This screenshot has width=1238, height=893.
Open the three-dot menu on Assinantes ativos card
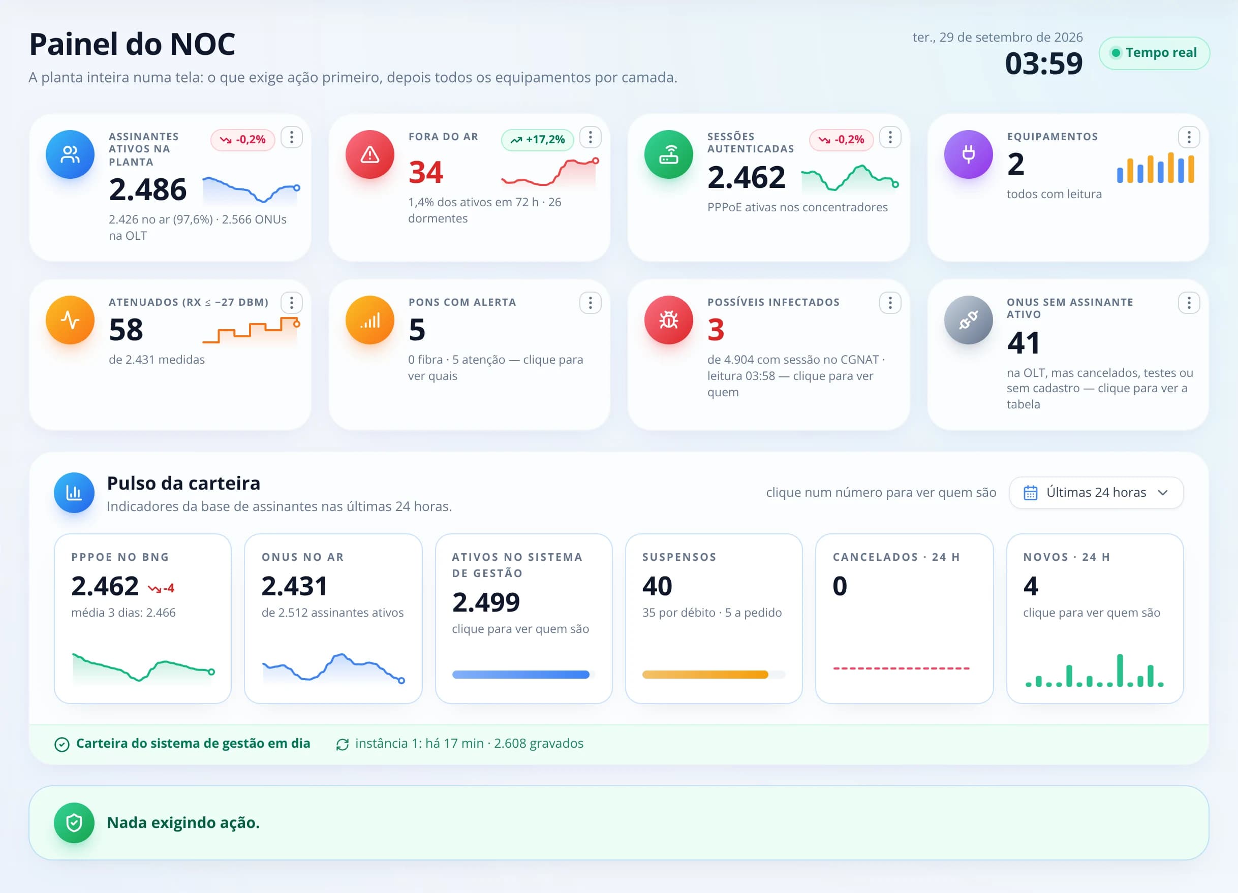point(292,138)
